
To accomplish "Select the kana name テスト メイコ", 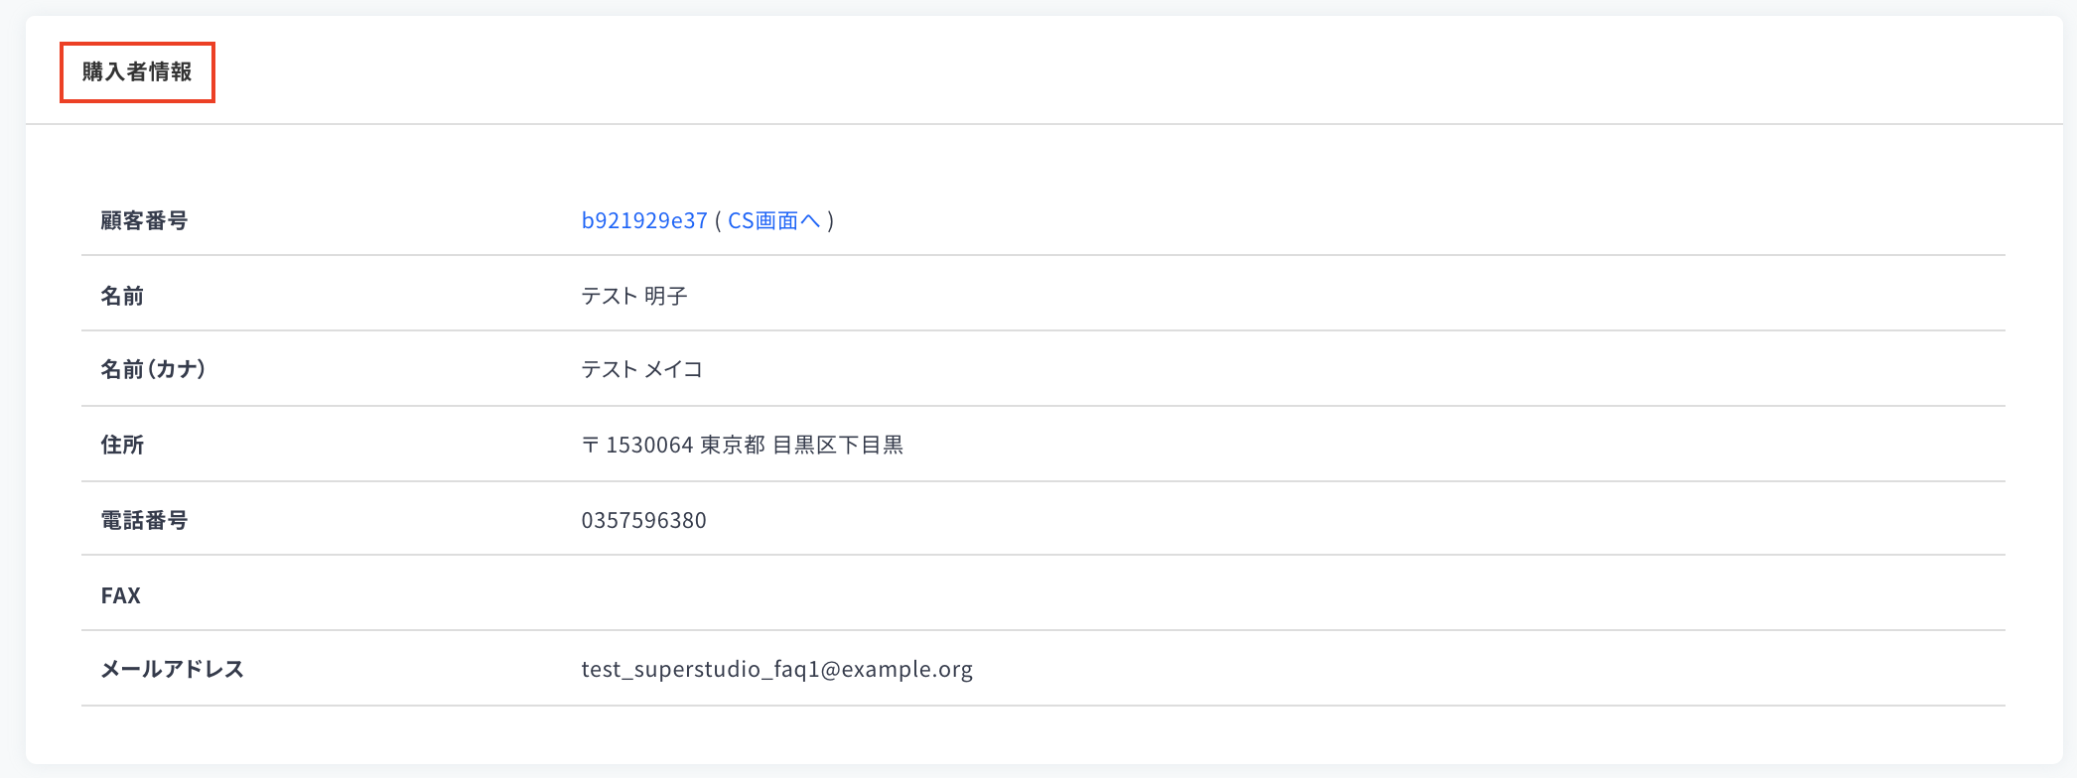I will click(x=641, y=369).
